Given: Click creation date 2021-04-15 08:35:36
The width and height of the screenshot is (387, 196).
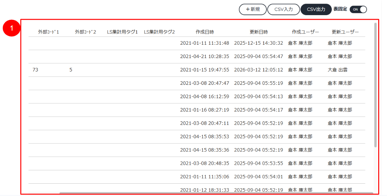Looking at the screenshot, I should (x=205, y=150).
